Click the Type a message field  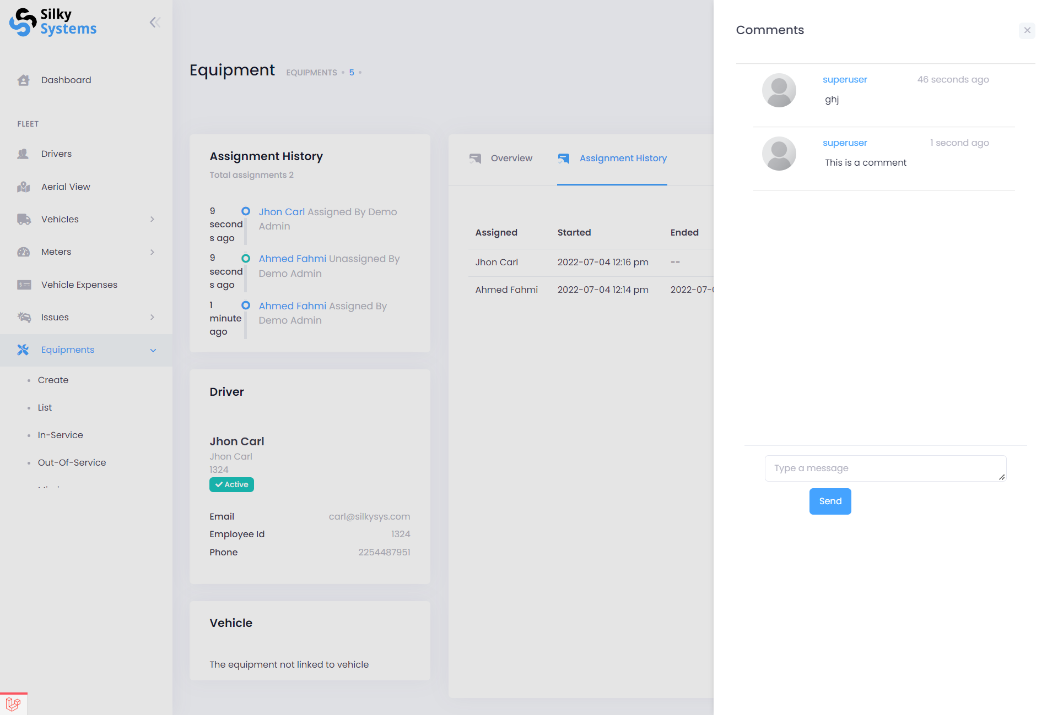click(885, 468)
